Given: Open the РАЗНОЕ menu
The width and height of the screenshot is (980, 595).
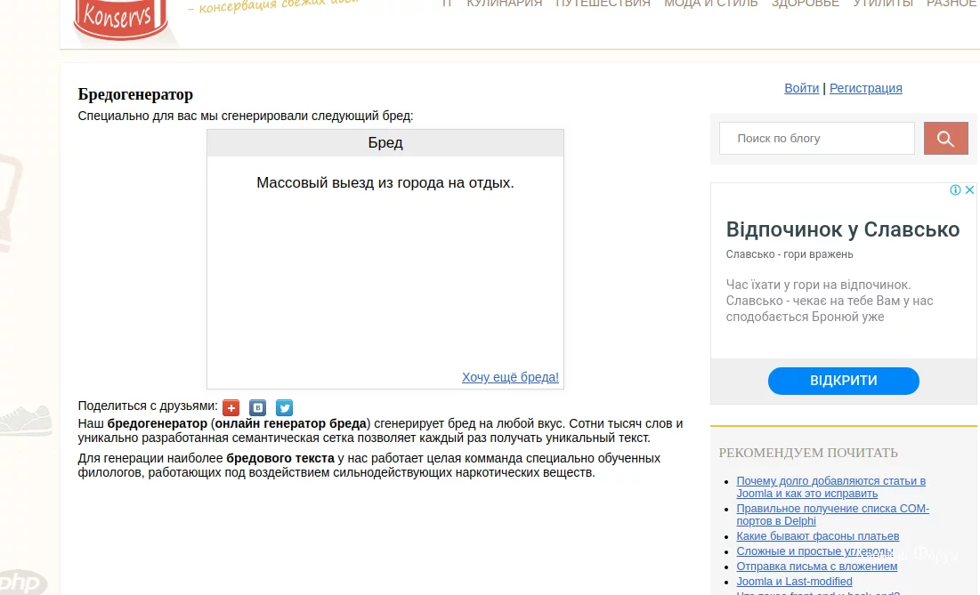Looking at the screenshot, I should [952, 4].
